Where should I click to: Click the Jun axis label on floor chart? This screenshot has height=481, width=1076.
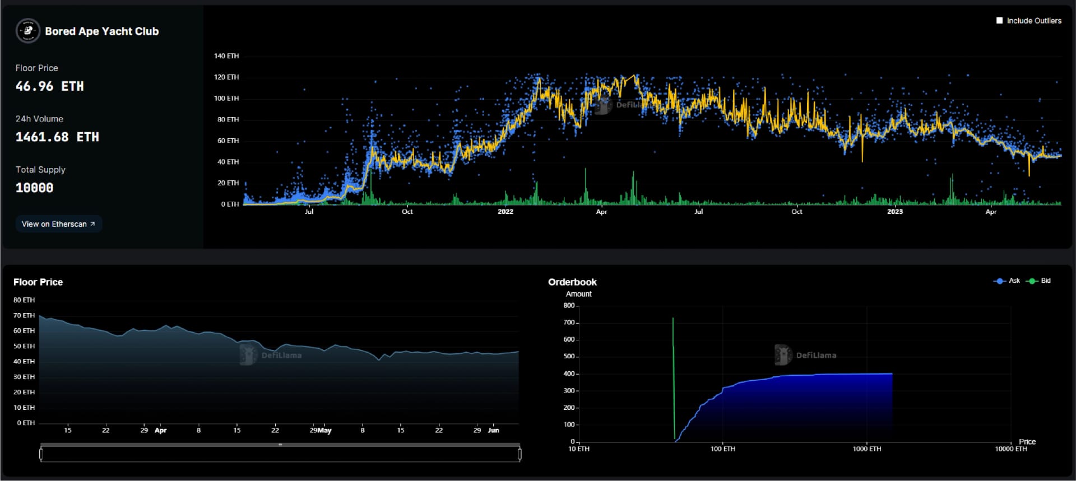[x=493, y=430]
